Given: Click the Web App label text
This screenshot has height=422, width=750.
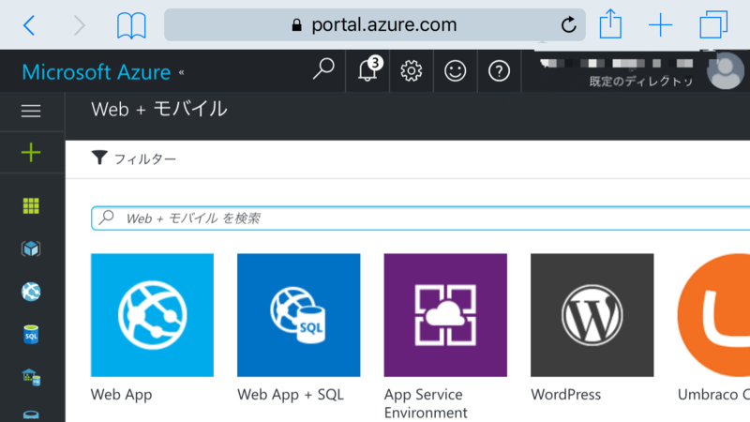Looking at the screenshot, I should click(122, 394).
